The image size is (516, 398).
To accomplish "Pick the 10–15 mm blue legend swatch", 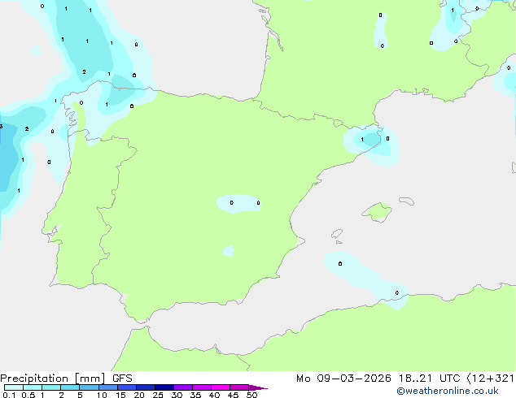I will coord(108,387).
